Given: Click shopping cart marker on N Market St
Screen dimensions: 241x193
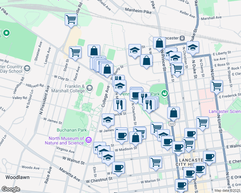Looking at the screenshot, I should pyautogui.click(x=178, y=69).
